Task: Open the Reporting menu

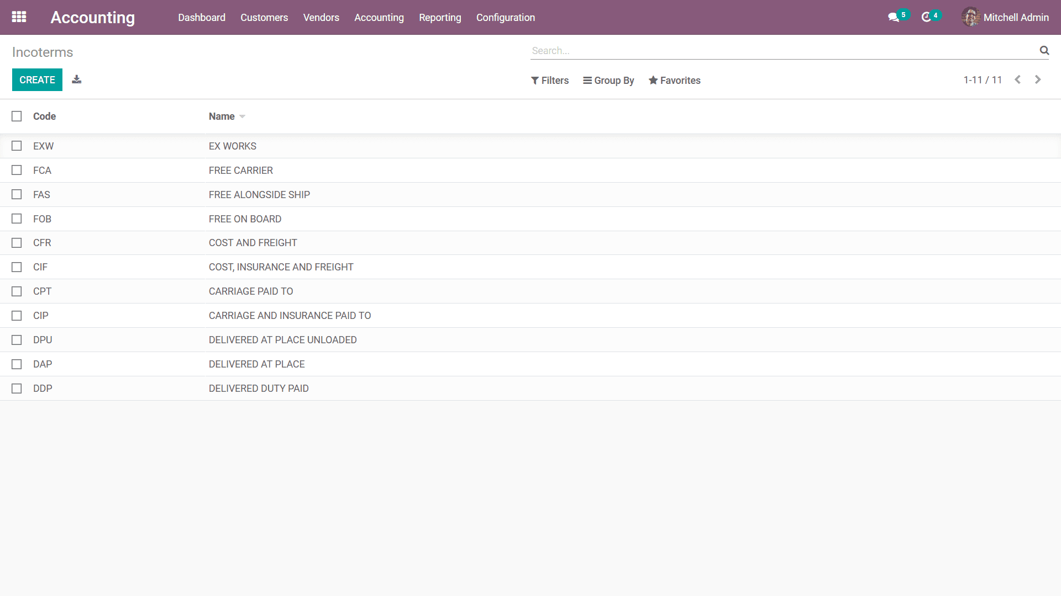Action: (440, 18)
